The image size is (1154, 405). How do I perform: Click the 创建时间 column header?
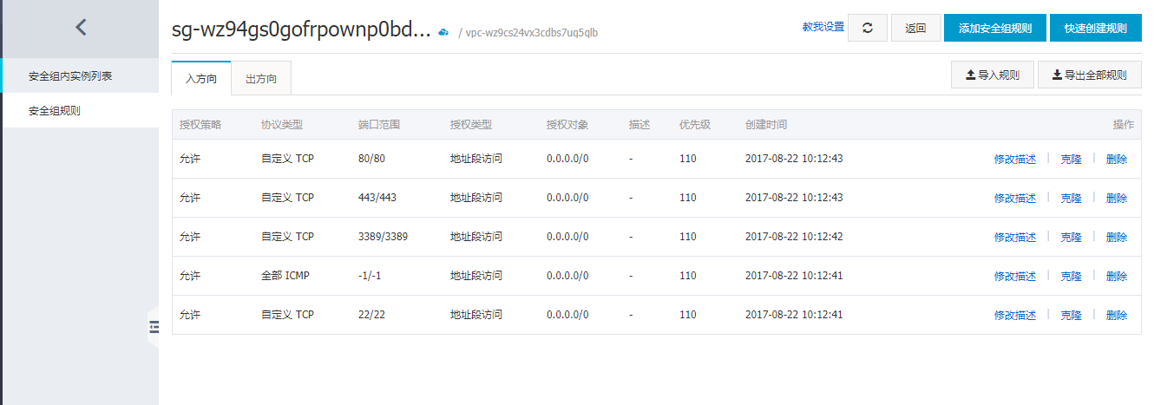[x=766, y=125]
